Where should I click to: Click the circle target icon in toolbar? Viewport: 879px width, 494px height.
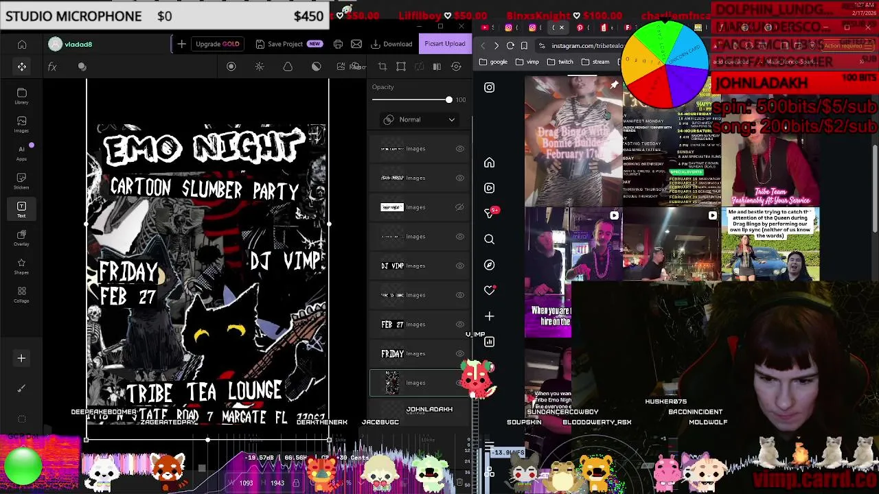231,67
